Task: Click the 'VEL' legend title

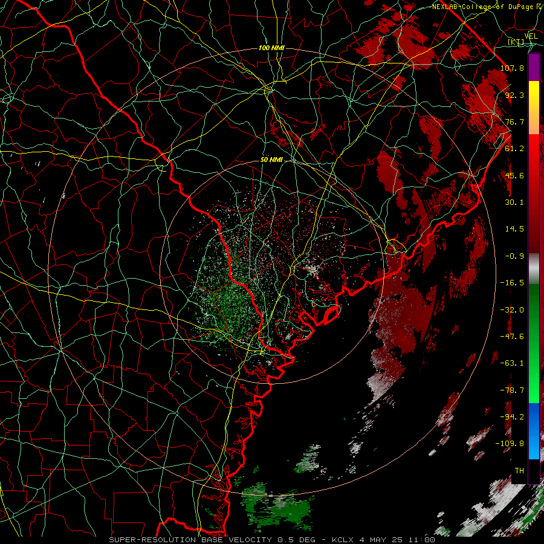Action: pos(531,36)
